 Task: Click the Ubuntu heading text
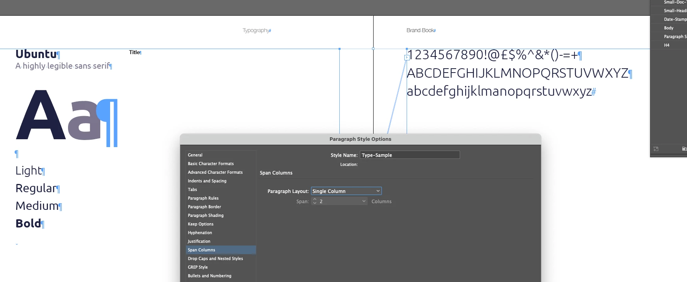click(36, 54)
